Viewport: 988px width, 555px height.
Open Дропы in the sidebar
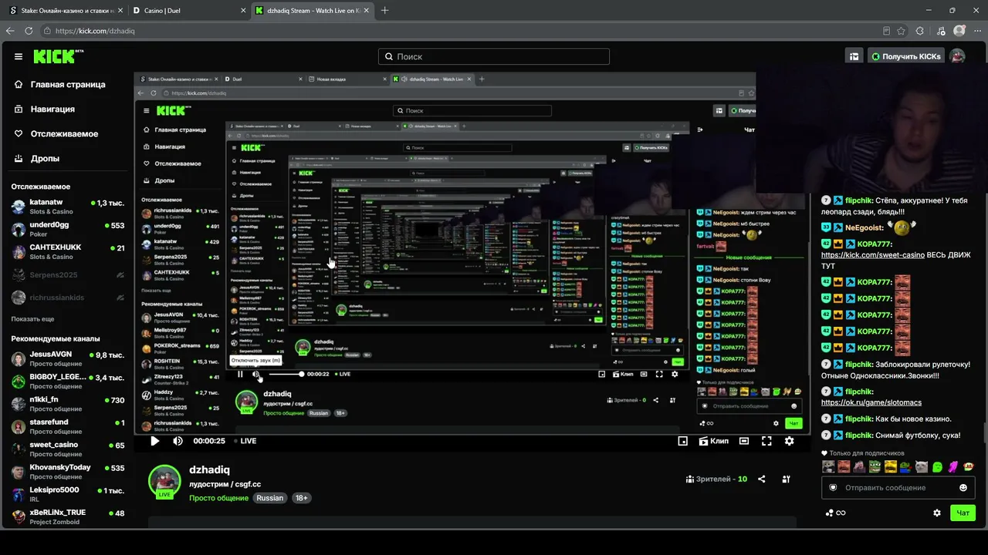click(x=37, y=158)
